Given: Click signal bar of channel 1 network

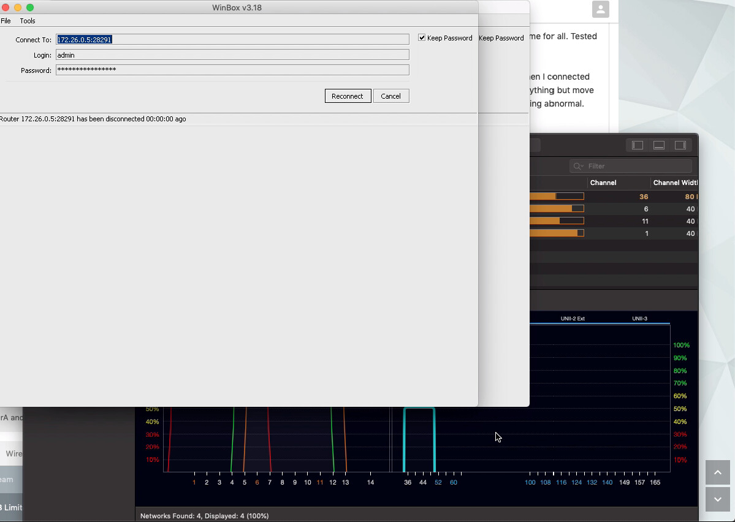Looking at the screenshot, I should coord(557,233).
